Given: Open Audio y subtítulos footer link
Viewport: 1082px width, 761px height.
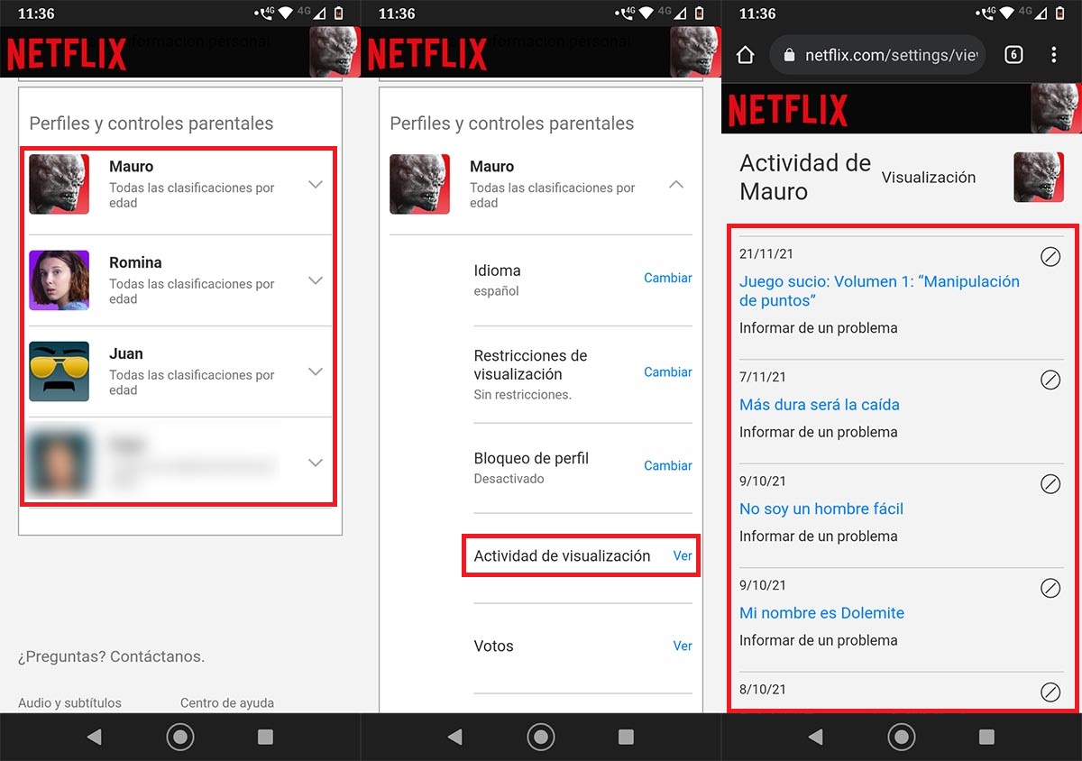Looking at the screenshot, I should click(69, 702).
